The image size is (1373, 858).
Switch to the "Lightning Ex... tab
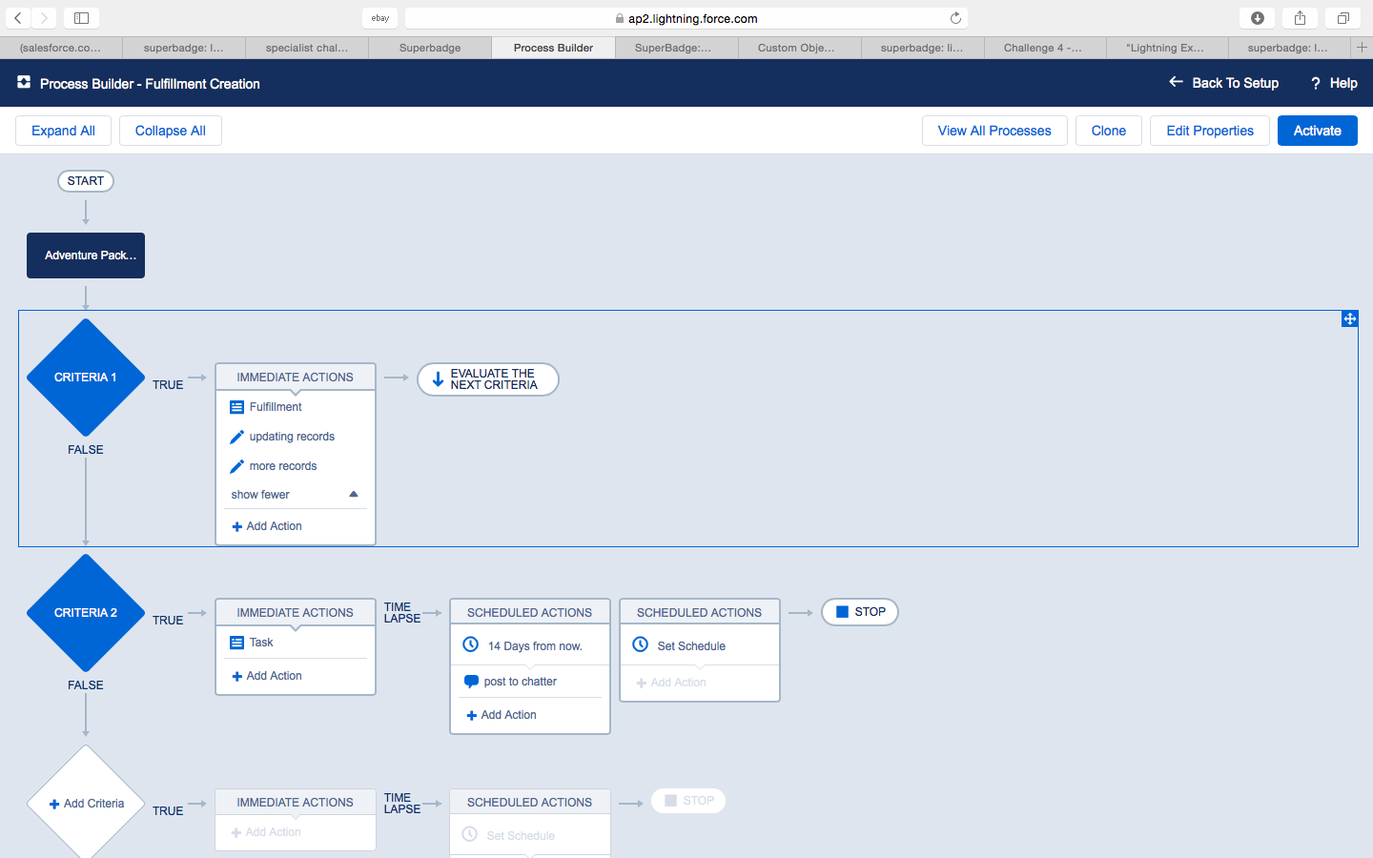(x=1165, y=48)
